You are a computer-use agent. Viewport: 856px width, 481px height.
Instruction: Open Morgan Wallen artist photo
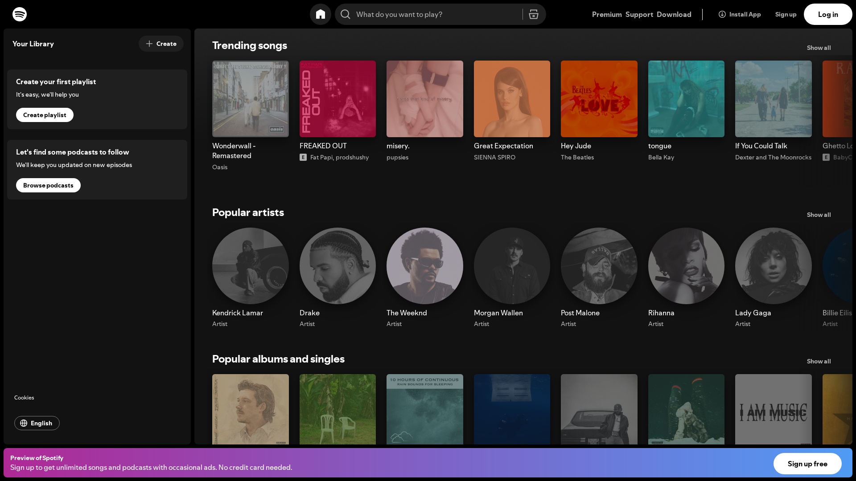pos(512,266)
